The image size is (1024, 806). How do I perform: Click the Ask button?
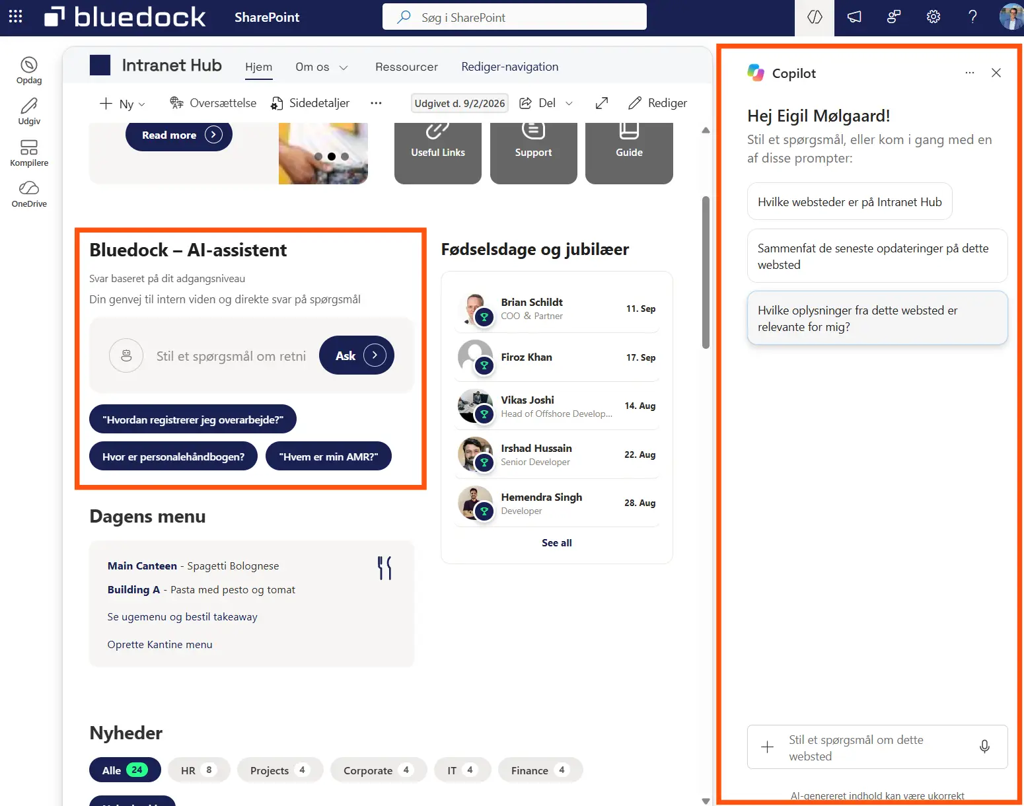point(357,355)
